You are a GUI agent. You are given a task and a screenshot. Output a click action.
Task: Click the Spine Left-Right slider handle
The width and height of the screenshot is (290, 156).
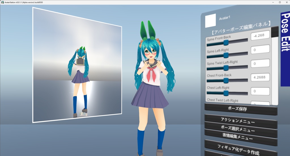[x=226, y=55]
